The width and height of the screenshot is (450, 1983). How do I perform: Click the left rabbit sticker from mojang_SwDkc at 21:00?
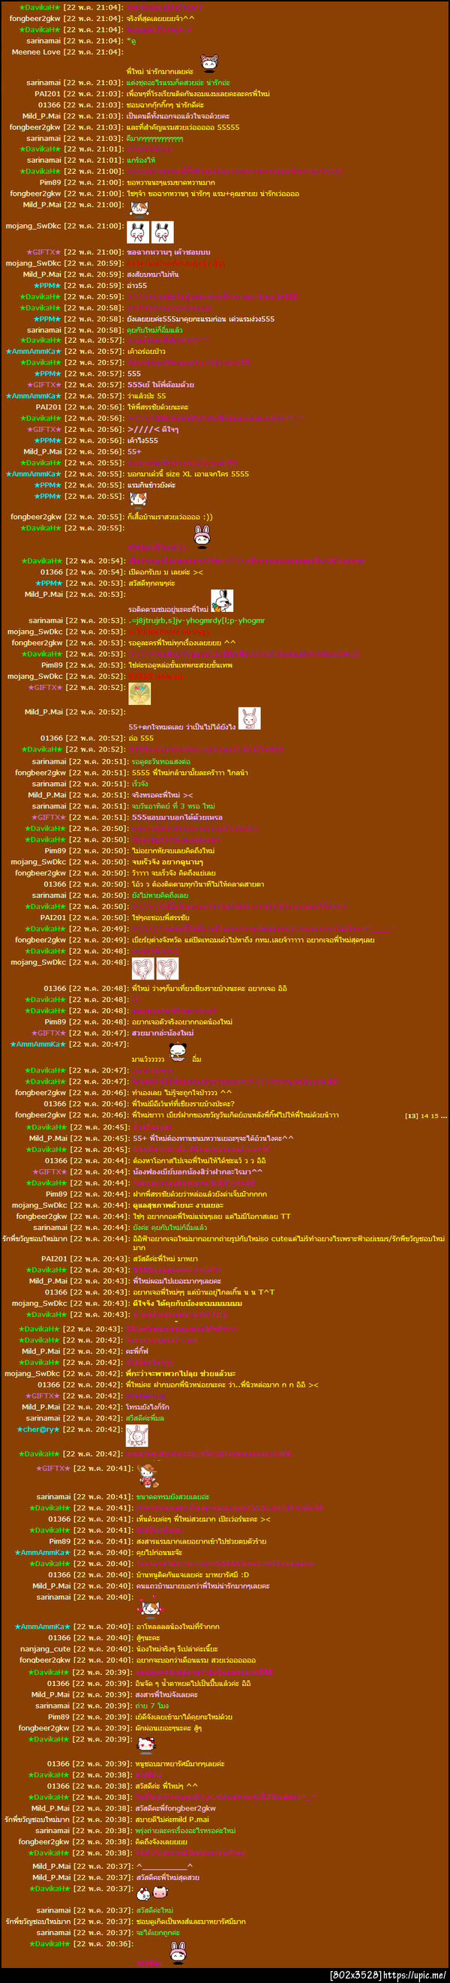coord(139,232)
